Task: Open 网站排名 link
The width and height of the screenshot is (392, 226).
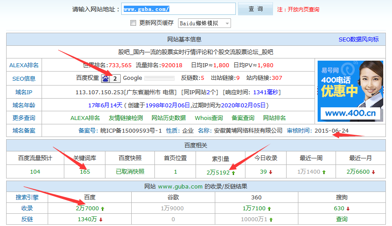Action: [274, 118]
